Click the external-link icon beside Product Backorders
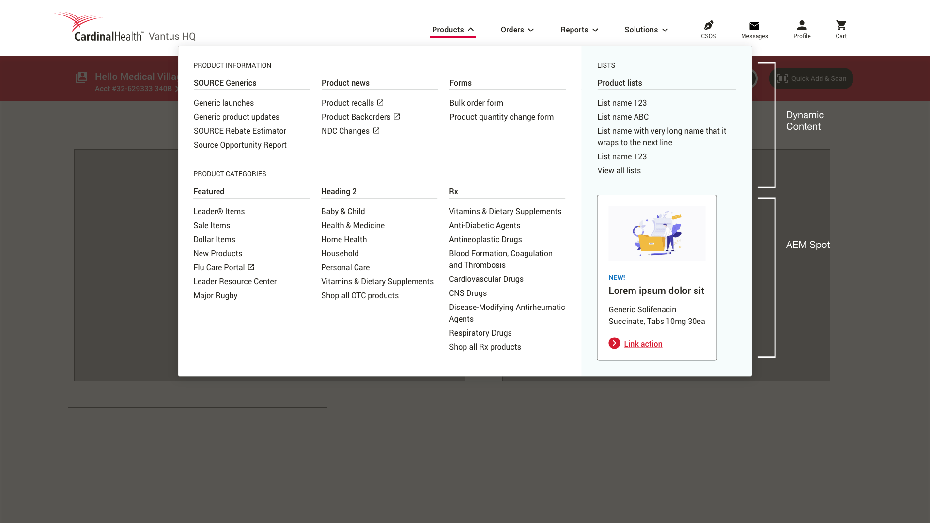 tap(397, 117)
